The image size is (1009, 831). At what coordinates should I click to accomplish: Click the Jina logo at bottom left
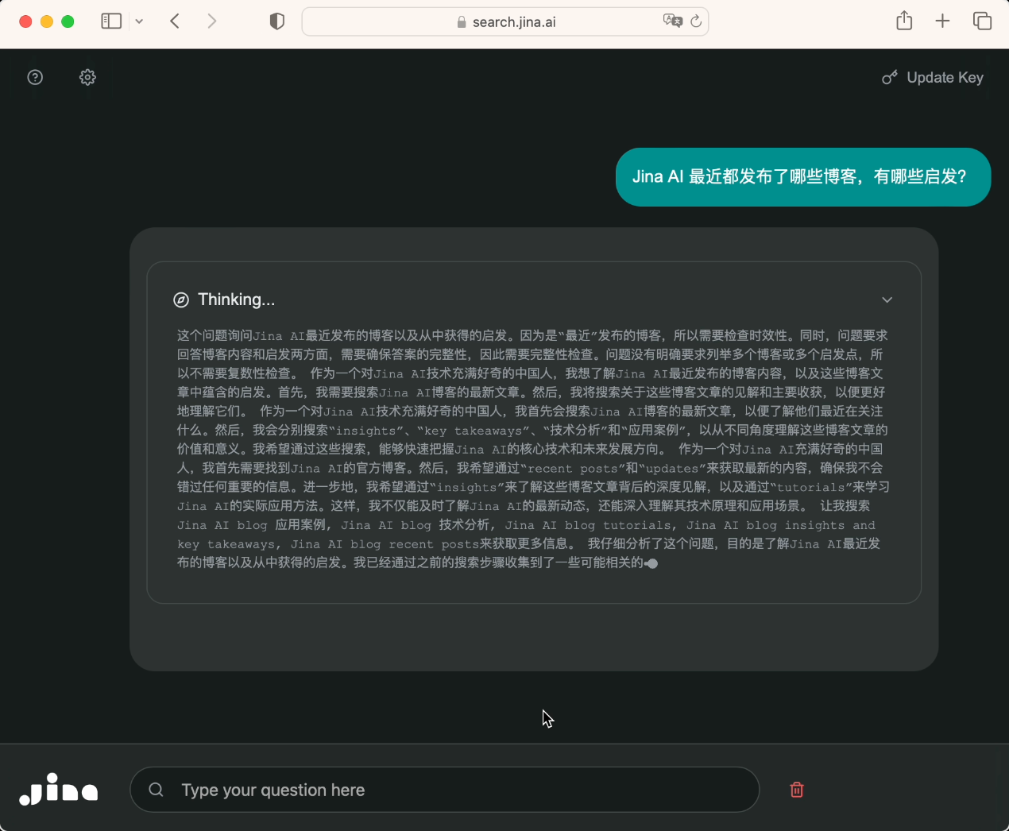(x=58, y=789)
